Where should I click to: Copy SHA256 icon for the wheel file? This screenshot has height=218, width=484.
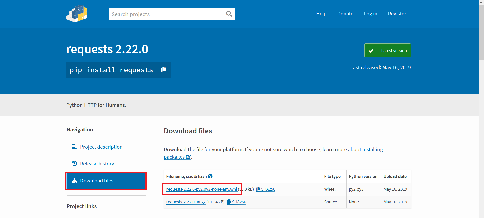point(258,189)
